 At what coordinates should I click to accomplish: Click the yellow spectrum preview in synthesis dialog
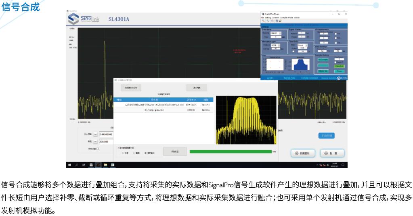246,120
